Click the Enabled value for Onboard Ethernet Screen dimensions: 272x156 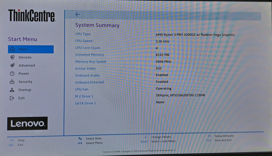(162, 82)
